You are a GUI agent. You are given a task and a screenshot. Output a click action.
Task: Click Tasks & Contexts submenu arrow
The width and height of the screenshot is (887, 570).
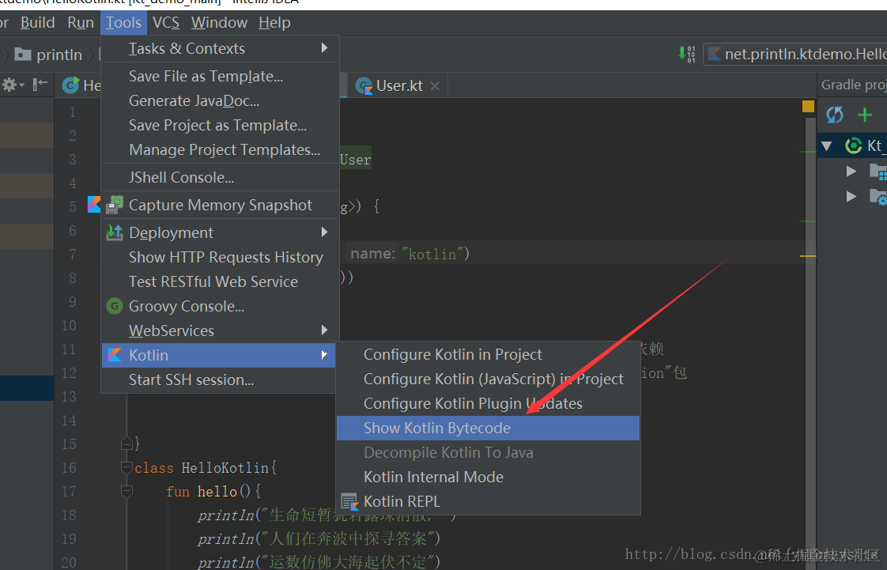324,48
